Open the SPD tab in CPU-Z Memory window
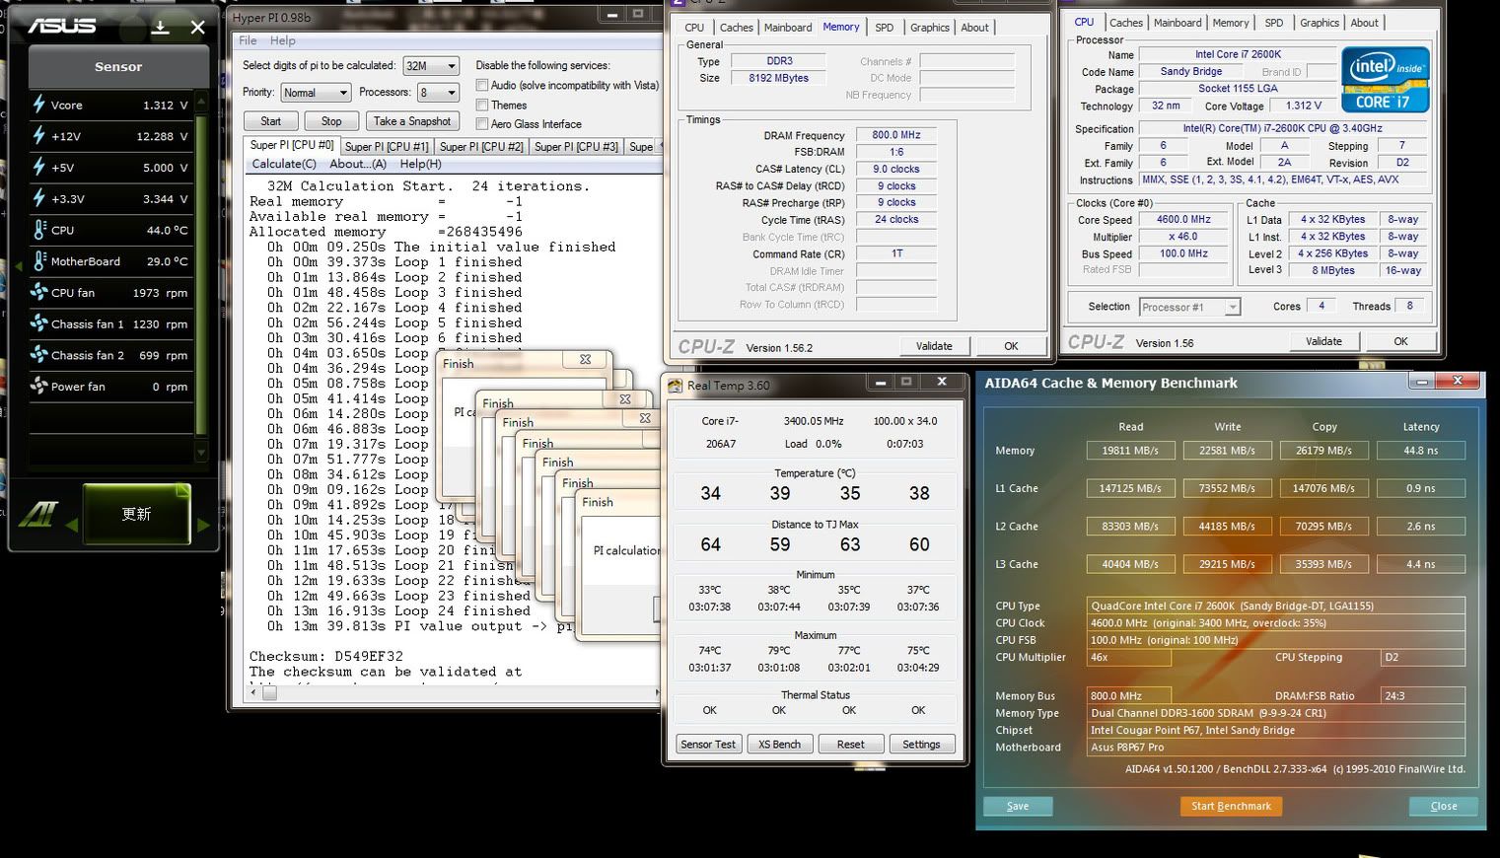Screen dimensions: 1500x858 coord(885,28)
